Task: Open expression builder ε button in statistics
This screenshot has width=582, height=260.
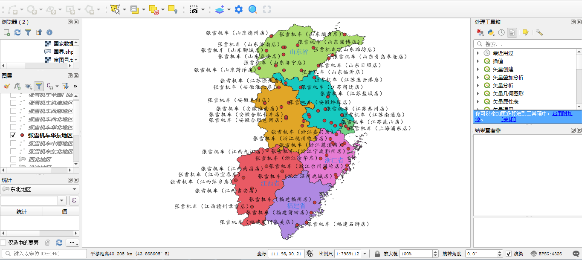Action: (x=74, y=201)
